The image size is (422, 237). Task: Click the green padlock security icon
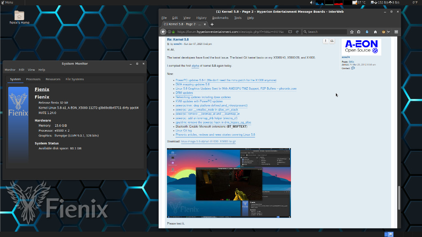[x=173, y=32]
